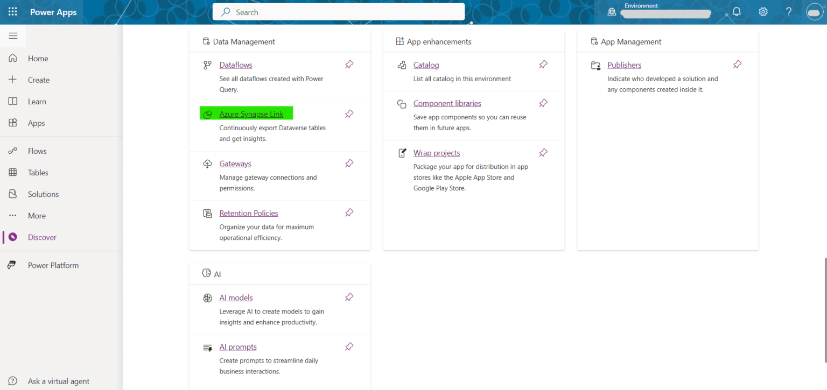Select the Flows icon in the sidebar
827x390 pixels.
click(x=13, y=151)
